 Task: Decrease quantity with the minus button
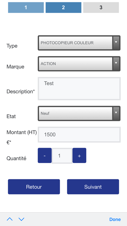pyautogui.click(x=45, y=155)
